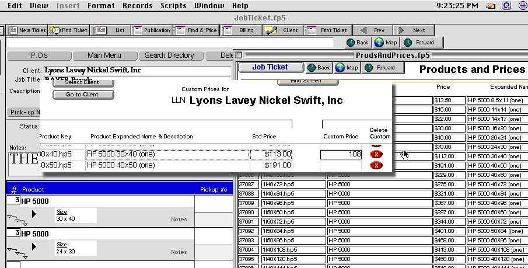
Task: Open the Records menu
Action: [x=137, y=6]
